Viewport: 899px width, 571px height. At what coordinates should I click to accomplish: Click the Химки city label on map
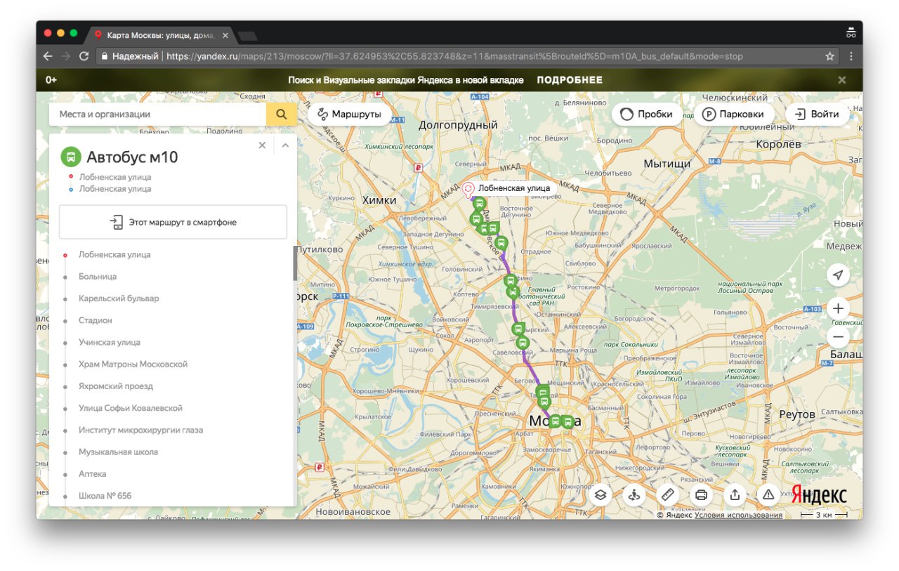379,200
